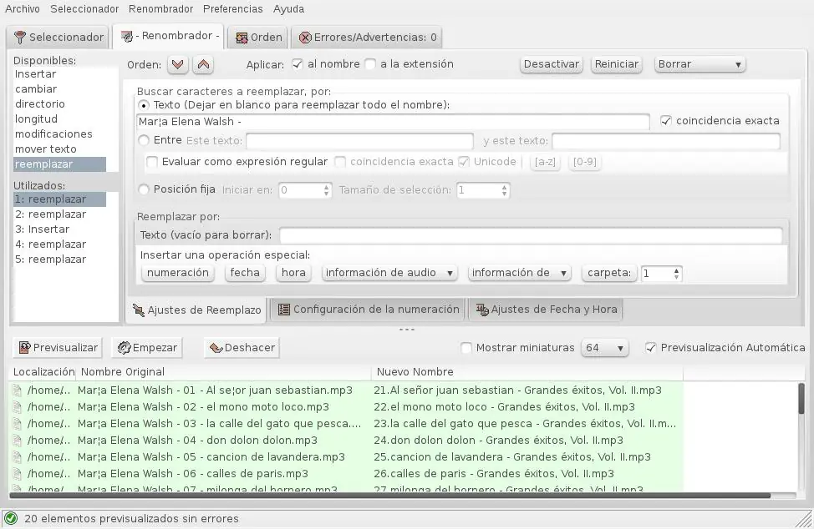Screen dimensions: 814x529
Task: Switch to Ajustes de Reemplazo tab
Action: tap(196, 310)
